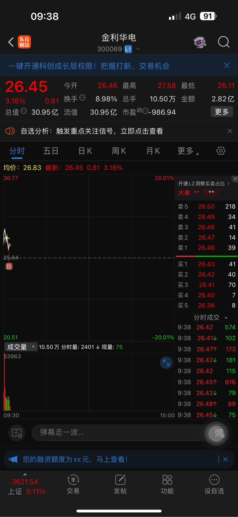Screen dimensions: 238x517
Task: Switch to the 五日 tab
Action: pos(51,151)
